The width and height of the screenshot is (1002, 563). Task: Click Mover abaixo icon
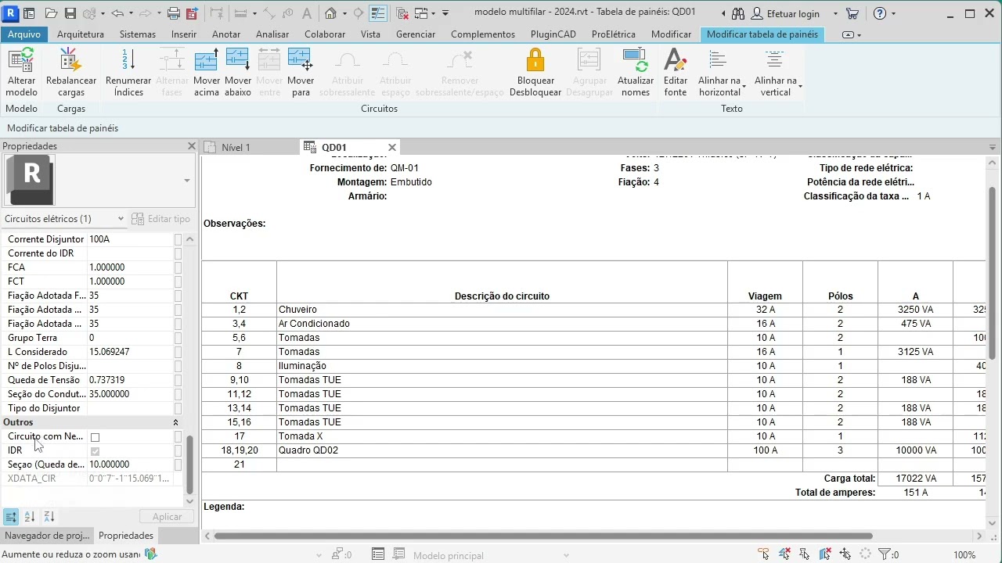[238, 60]
